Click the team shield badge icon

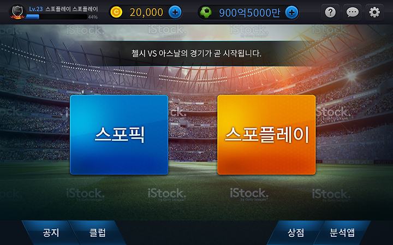point(17,12)
